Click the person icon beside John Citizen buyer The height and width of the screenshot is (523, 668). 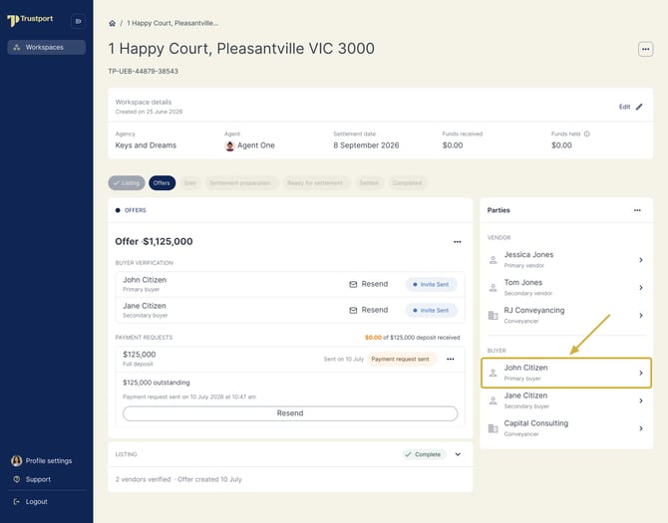[493, 373]
